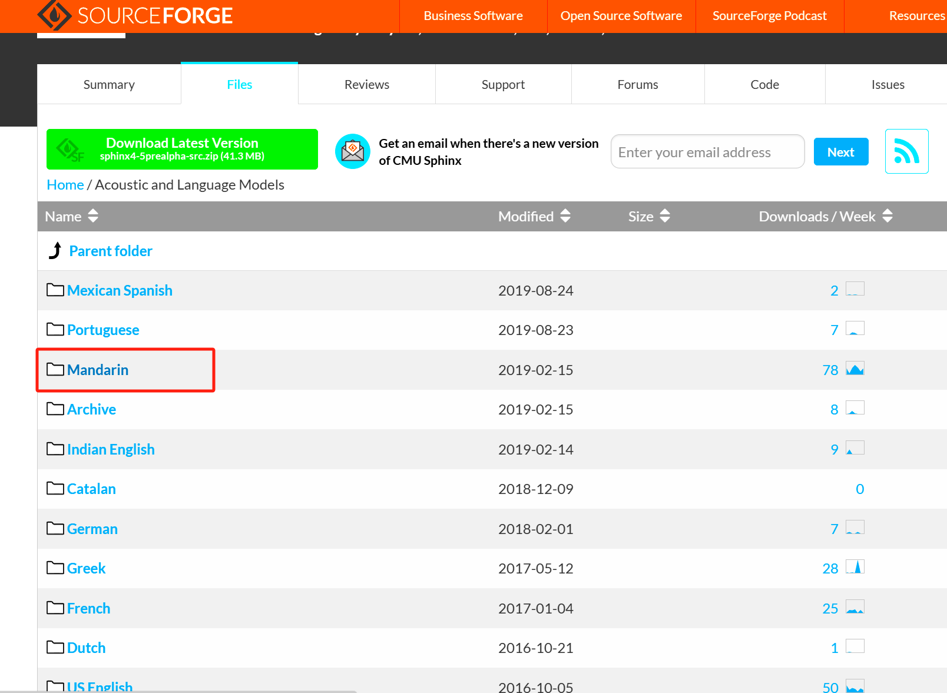Click Mandarin modified date 2019-02-15

536,370
